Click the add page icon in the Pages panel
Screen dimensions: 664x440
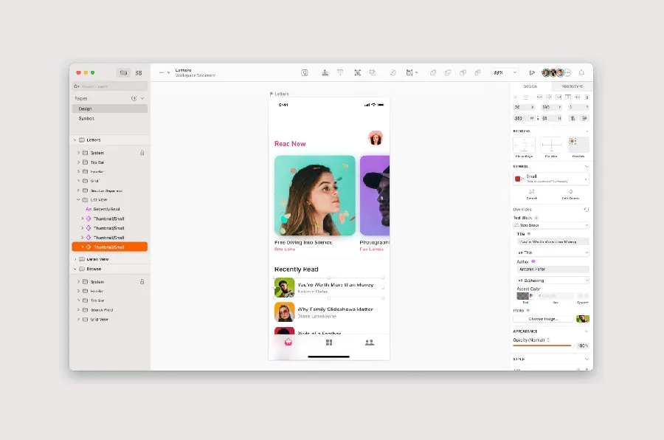coord(134,98)
